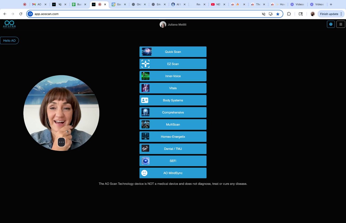Image resolution: width=346 pixels, height=223 pixels.
Task: Switch to the green Bus spreadsheet tab
Action: point(79,4)
